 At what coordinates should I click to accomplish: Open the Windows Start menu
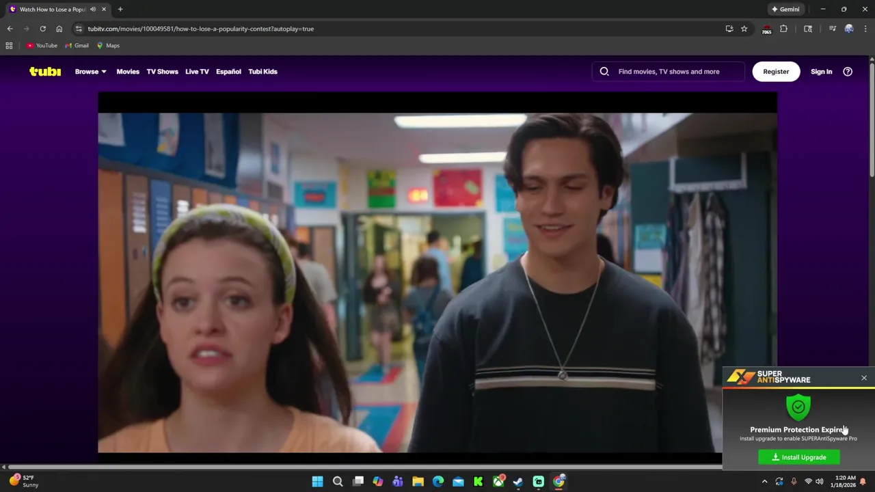(317, 482)
